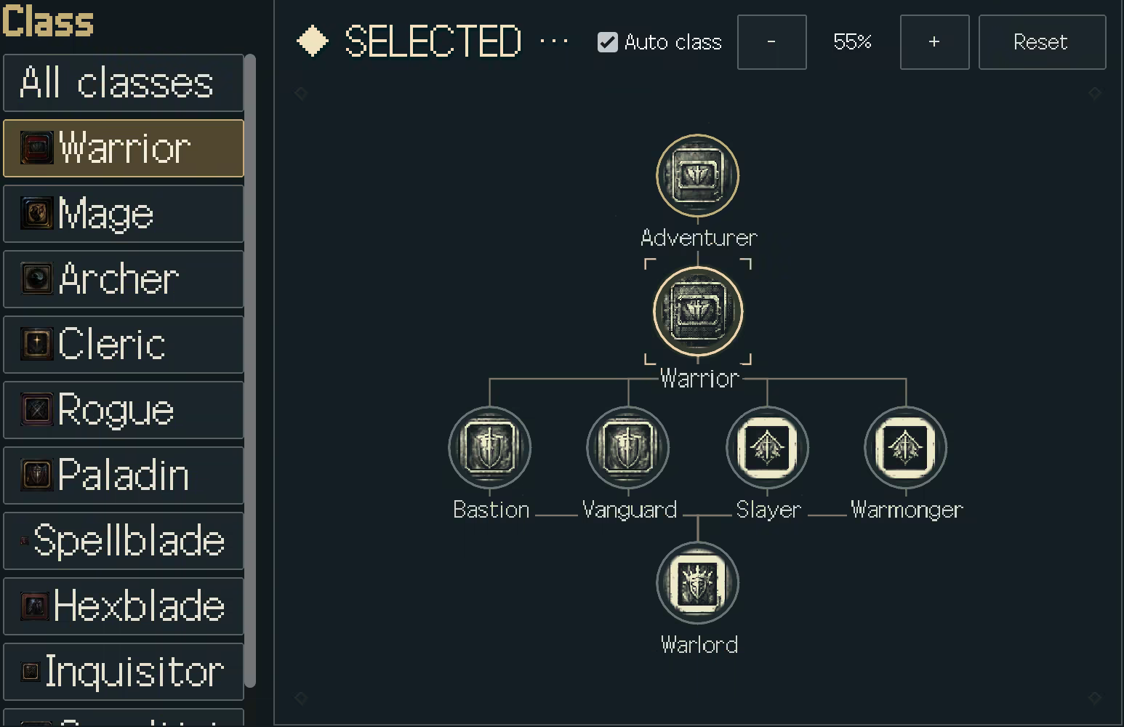1124x727 pixels.
Task: Pick the Slayer class node icon
Action: (x=767, y=448)
